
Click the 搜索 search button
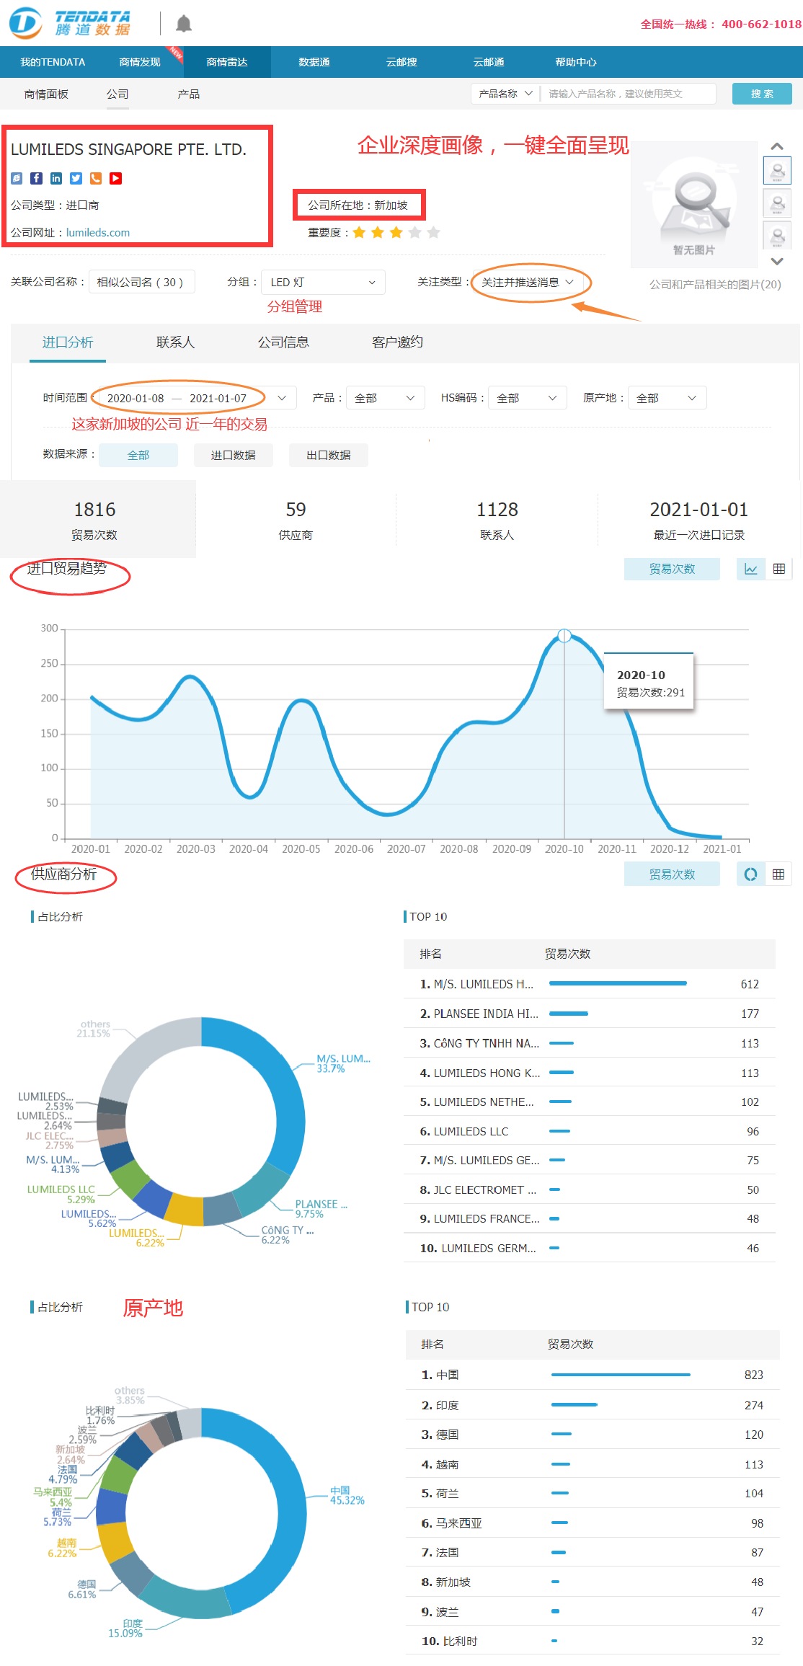click(762, 94)
